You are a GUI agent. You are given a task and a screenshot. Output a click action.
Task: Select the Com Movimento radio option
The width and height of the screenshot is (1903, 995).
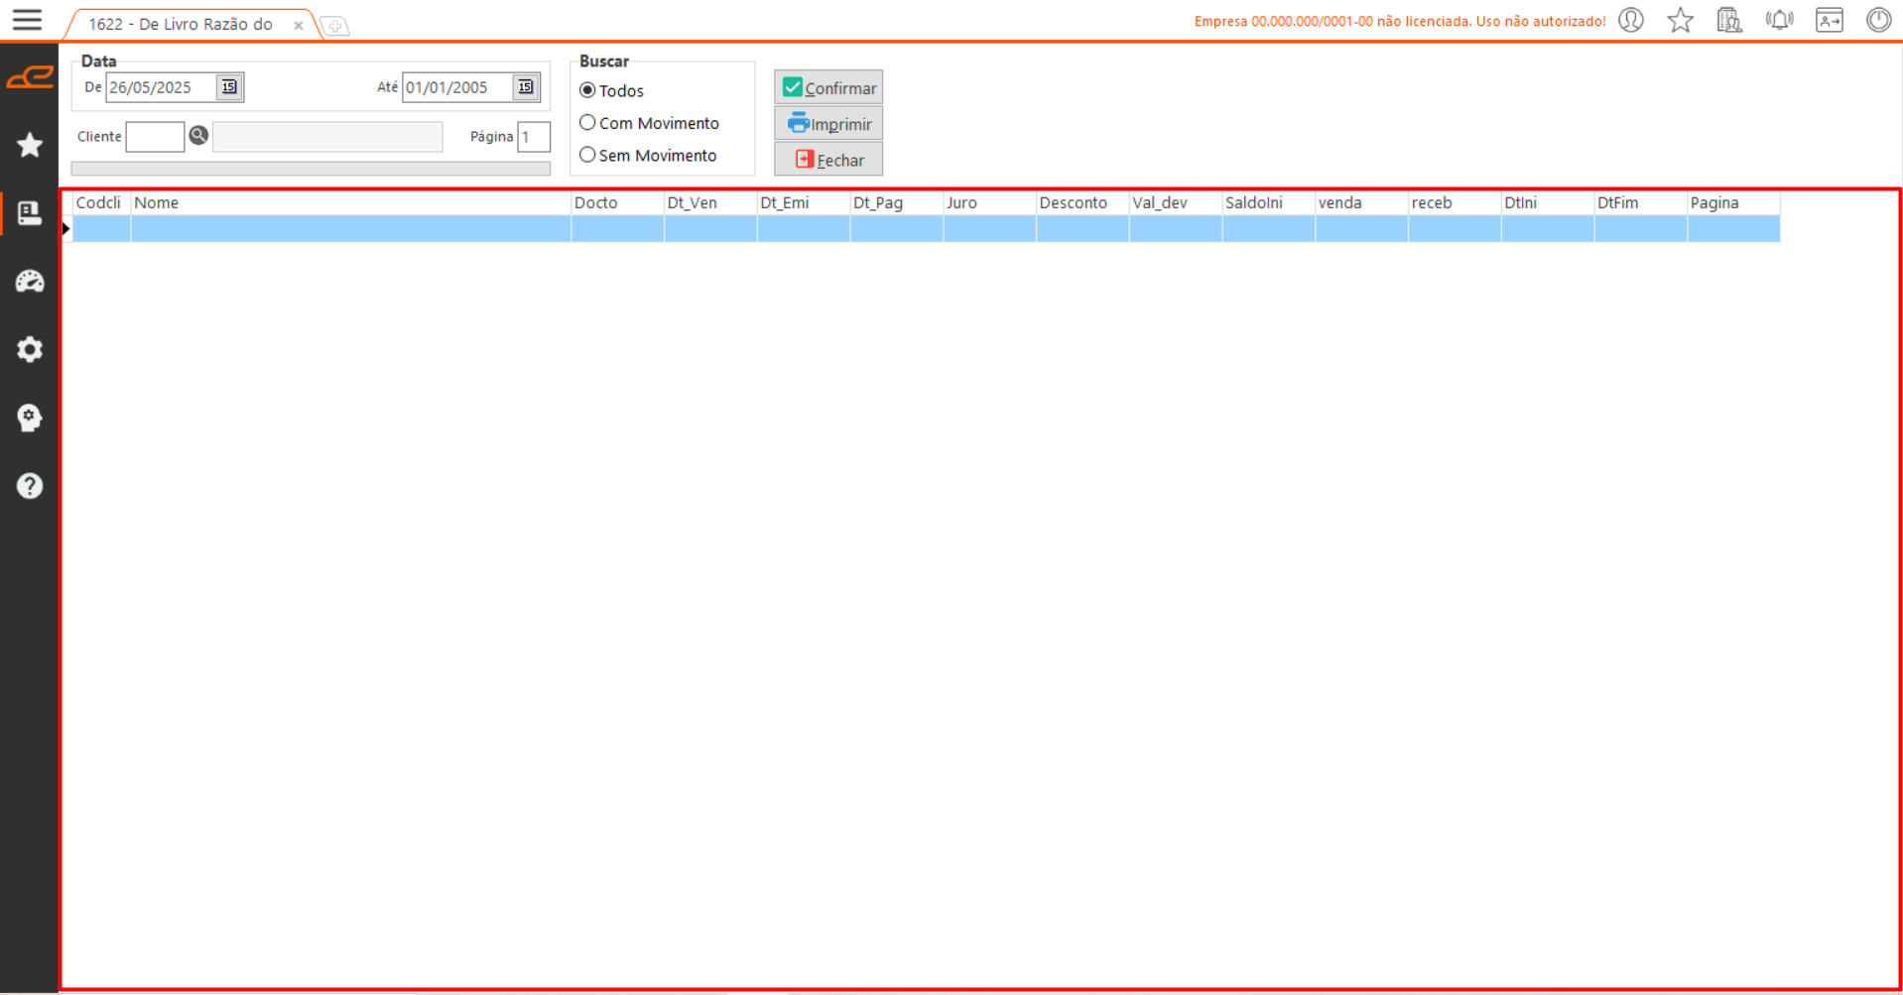(x=588, y=123)
